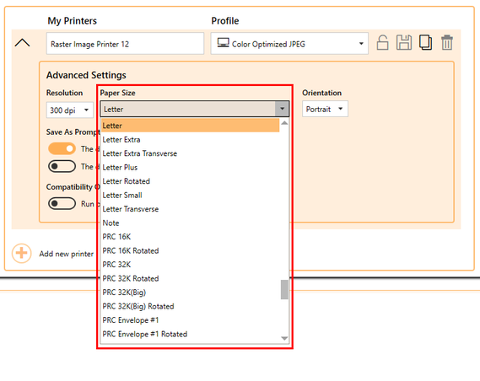Open the Portrait orientation dropdown
480x381 pixels.
coord(325,110)
